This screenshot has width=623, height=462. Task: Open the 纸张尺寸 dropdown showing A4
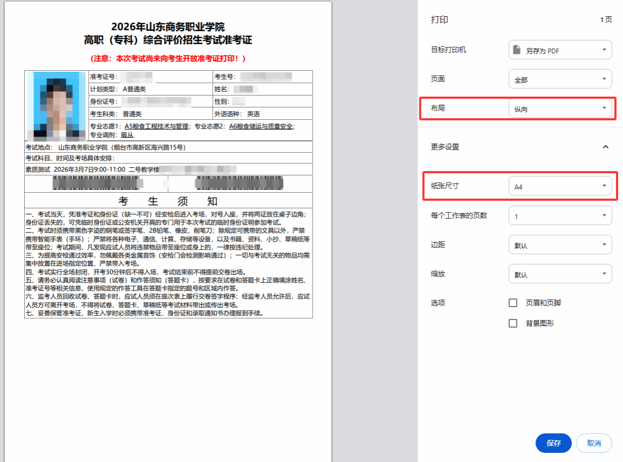(x=560, y=187)
